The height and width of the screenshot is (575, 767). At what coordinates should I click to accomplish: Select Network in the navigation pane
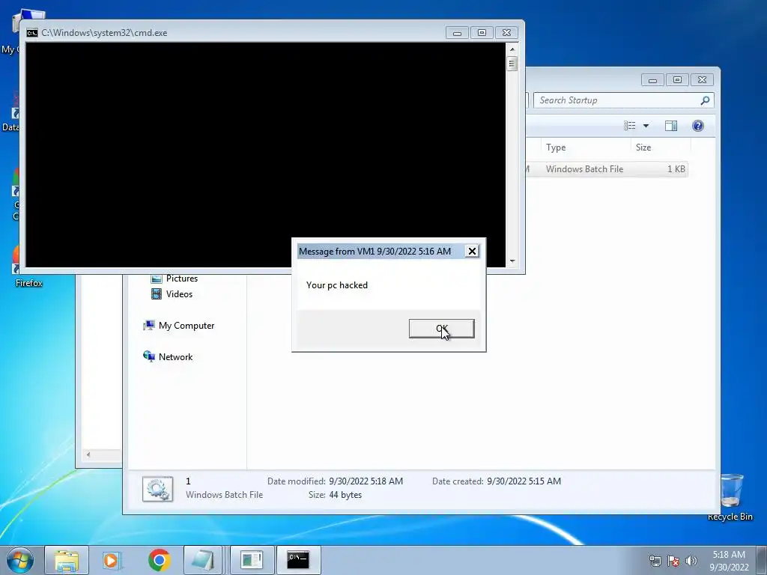pyautogui.click(x=175, y=357)
